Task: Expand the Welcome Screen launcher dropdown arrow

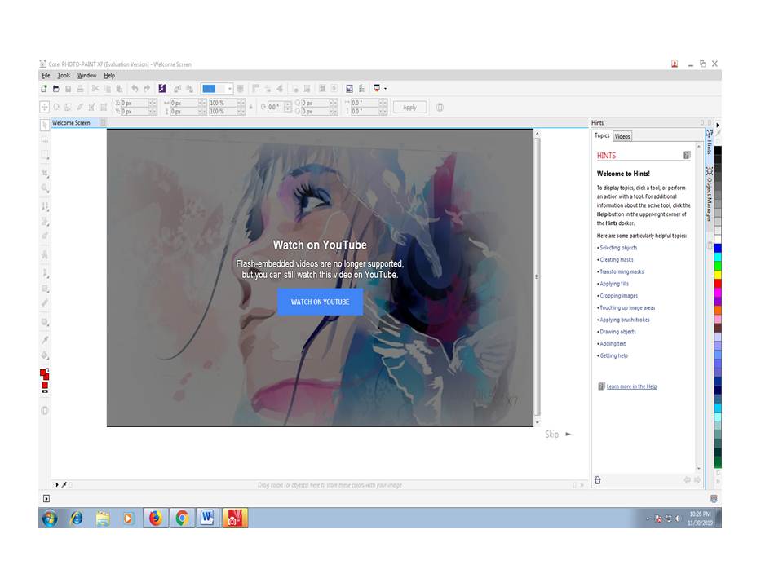Action: tap(384, 89)
